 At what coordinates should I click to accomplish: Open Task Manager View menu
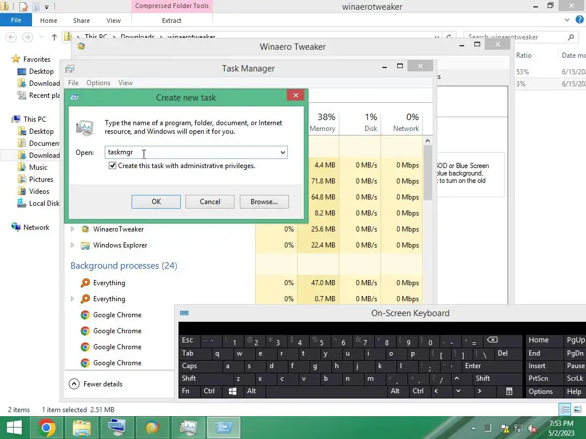click(125, 82)
